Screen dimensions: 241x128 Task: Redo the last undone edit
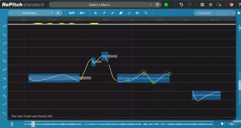tap(190, 5)
